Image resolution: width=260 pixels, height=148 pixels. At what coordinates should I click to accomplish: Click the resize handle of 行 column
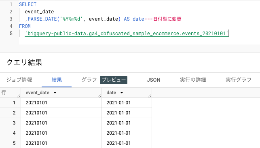pyautogui.click(x=19, y=96)
